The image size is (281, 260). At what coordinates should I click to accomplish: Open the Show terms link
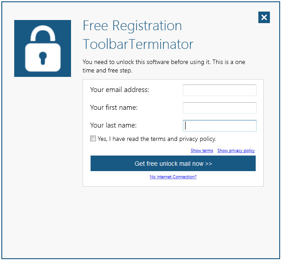(202, 151)
